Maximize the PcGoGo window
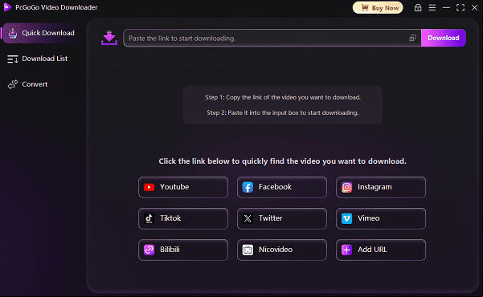 [x=460, y=8]
